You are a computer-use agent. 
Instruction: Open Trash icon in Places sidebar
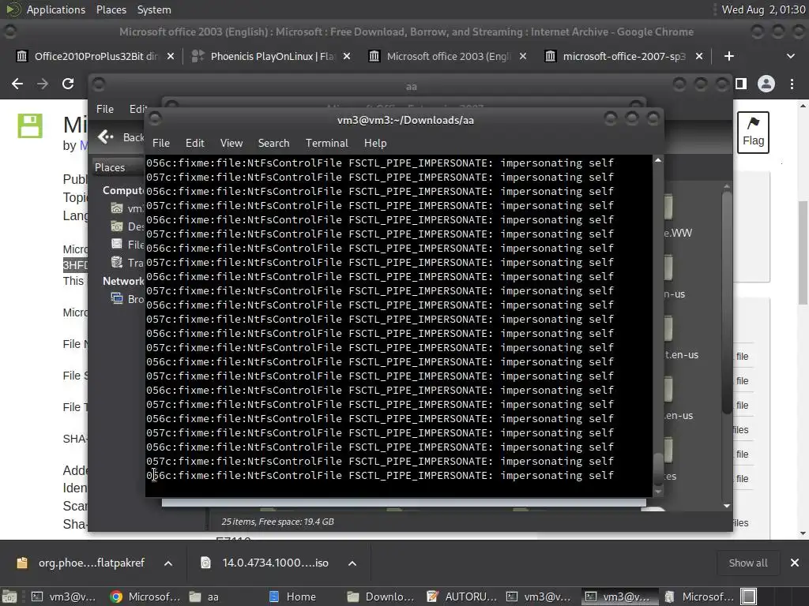pos(117,262)
